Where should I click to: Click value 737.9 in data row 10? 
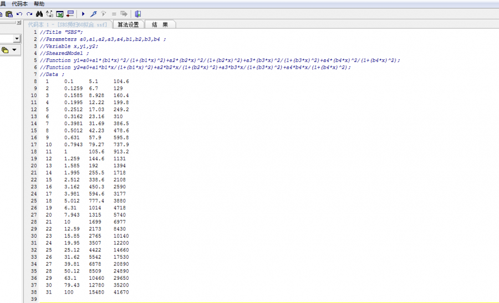click(x=121, y=145)
